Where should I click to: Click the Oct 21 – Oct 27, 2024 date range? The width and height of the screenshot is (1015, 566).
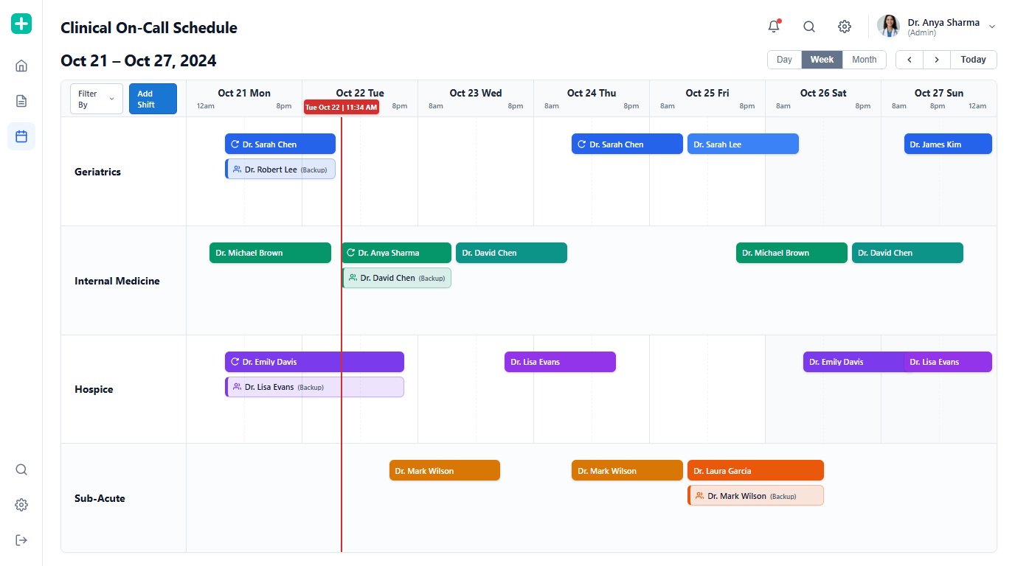tap(139, 61)
